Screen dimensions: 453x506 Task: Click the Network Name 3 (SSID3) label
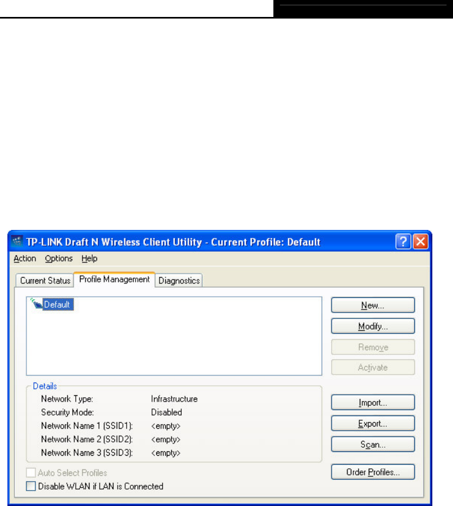[87, 453]
